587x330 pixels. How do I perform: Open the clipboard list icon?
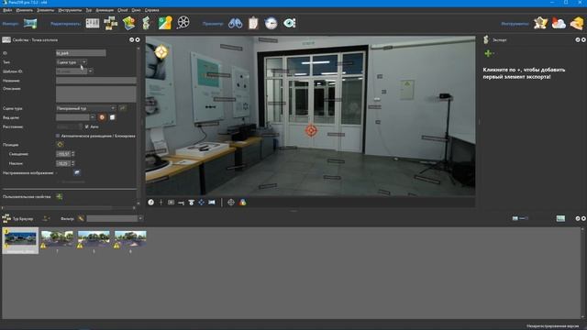253,23
